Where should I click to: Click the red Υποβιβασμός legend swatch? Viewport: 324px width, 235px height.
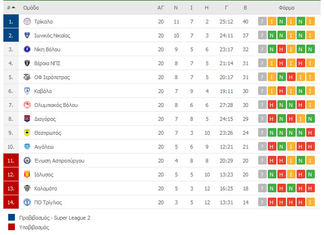point(12,227)
